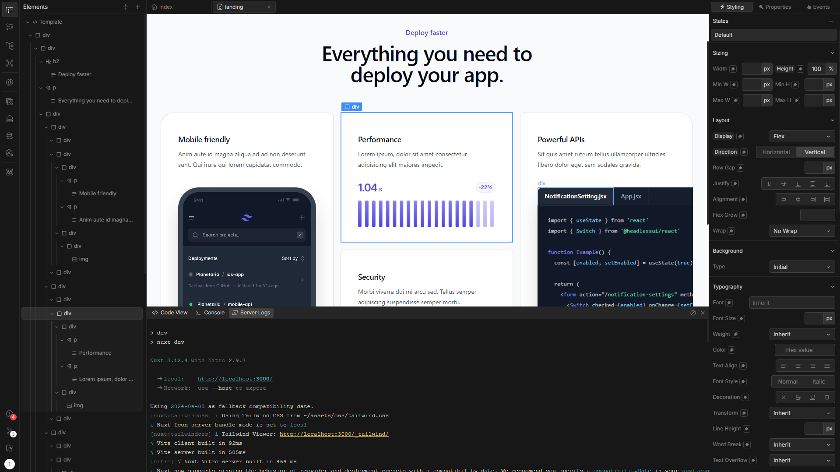
Task: Apply underline text decoration
Action: coord(812,397)
